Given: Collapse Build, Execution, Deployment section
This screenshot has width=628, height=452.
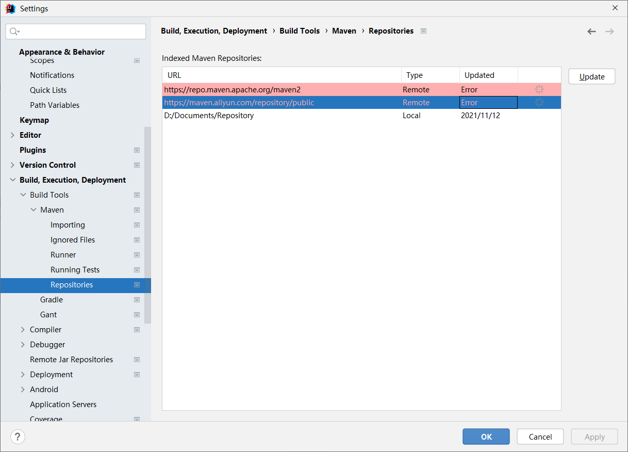Looking at the screenshot, I should click(x=12, y=180).
